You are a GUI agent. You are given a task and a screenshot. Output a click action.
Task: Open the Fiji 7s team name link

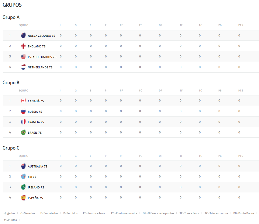[32, 177]
